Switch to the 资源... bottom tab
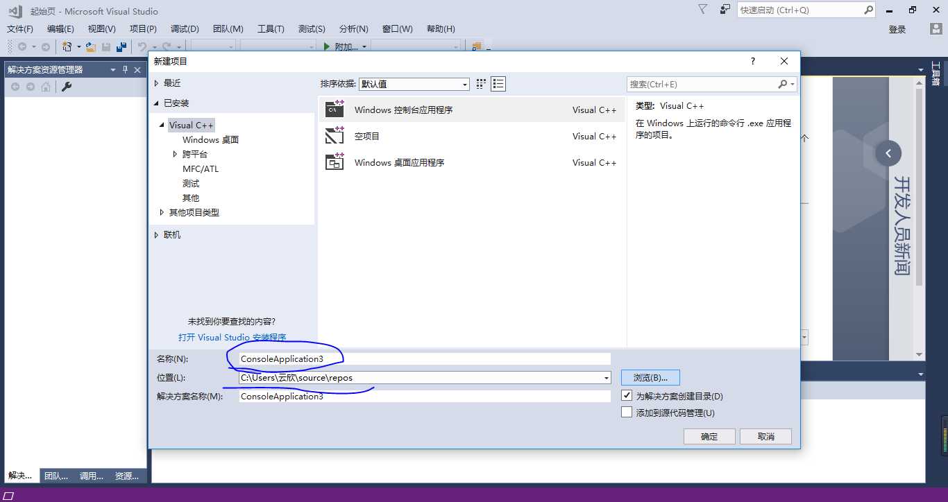 (x=127, y=476)
